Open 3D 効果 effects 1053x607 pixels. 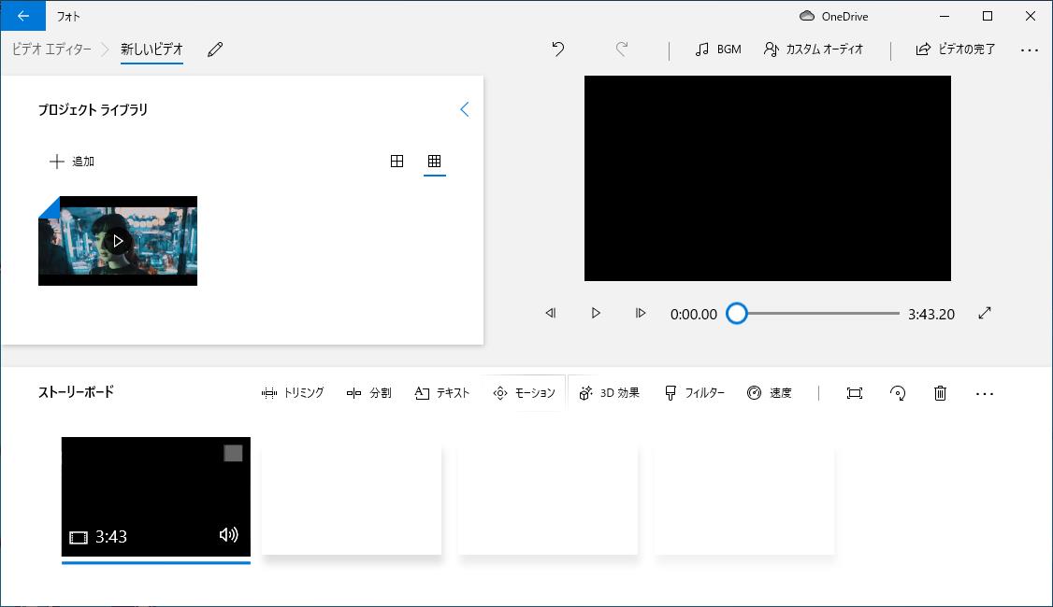pos(609,393)
